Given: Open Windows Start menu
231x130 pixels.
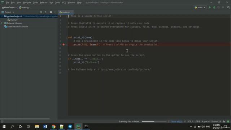Looking at the screenshot, I should pos(4,126).
